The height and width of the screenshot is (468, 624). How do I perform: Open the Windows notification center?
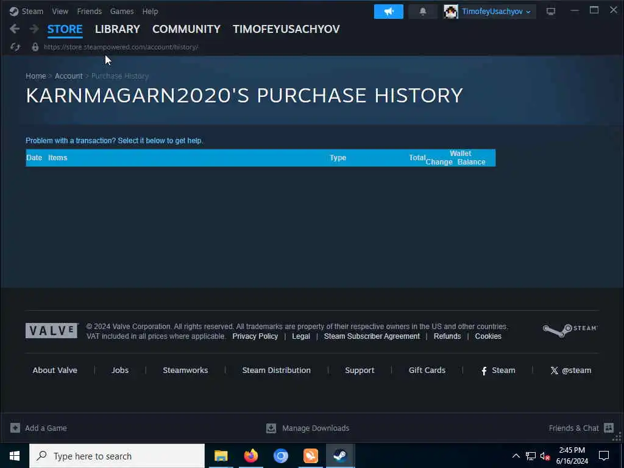pos(604,456)
